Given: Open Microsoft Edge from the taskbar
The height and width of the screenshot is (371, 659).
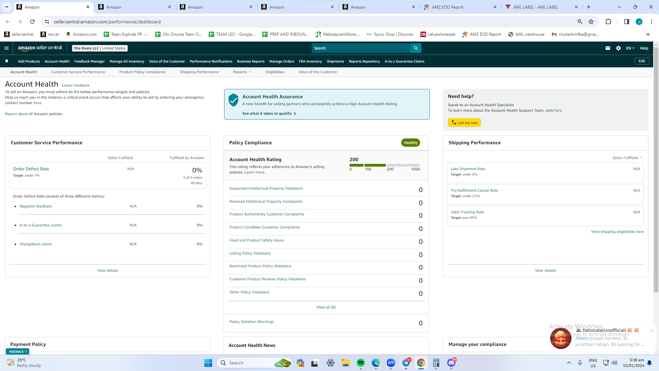Looking at the screenshot, I should [x=376, y=363].
